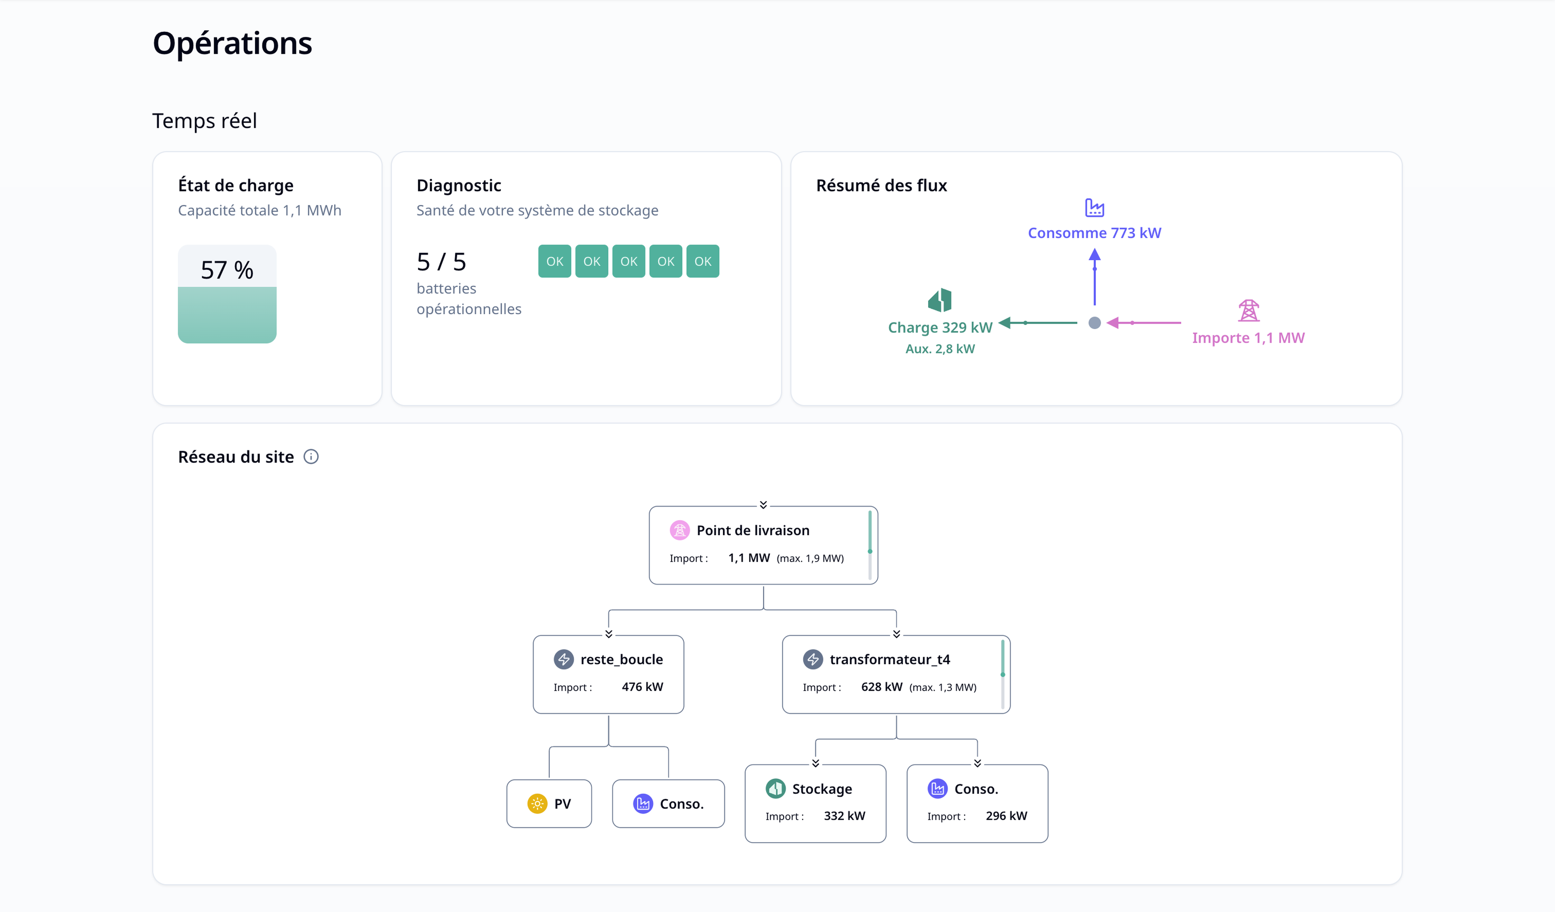Image resolution: width=1555 pixels, height=912 pixels.
Task: Click the 476 kW import value
Action: click(x=642, y=687)
